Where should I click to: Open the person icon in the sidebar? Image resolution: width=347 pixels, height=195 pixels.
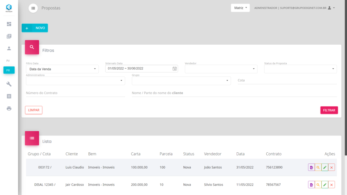[9, 48]
